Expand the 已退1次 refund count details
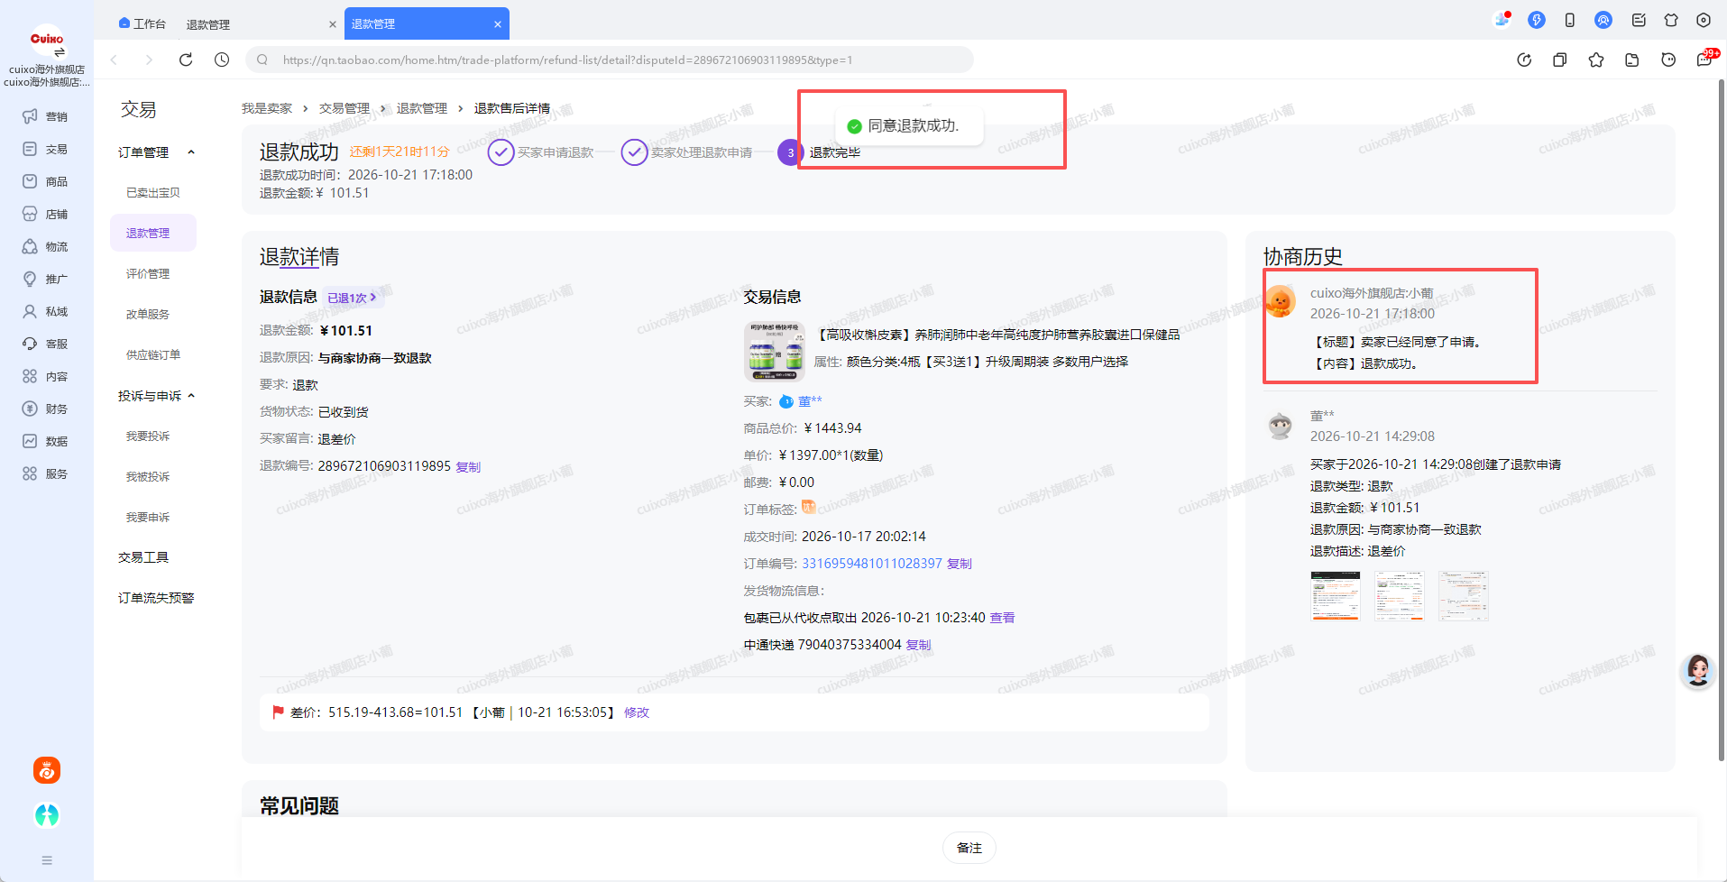The image size is (1727, 882). coord(352,298)
